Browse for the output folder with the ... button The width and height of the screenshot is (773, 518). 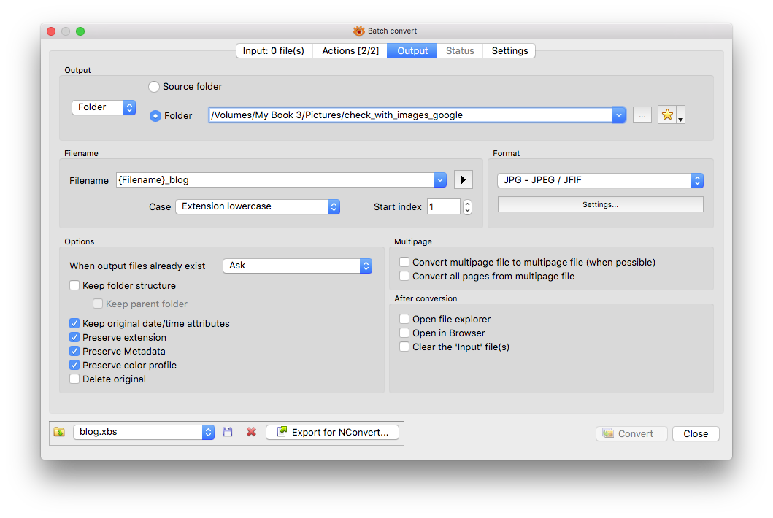pyautogui.click(x=642, y=115)
